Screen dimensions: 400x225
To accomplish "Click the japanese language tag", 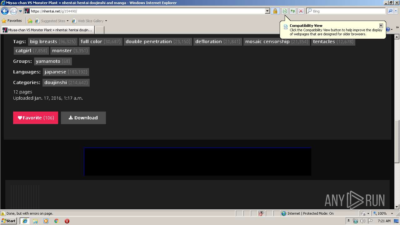I will [66, 72].
